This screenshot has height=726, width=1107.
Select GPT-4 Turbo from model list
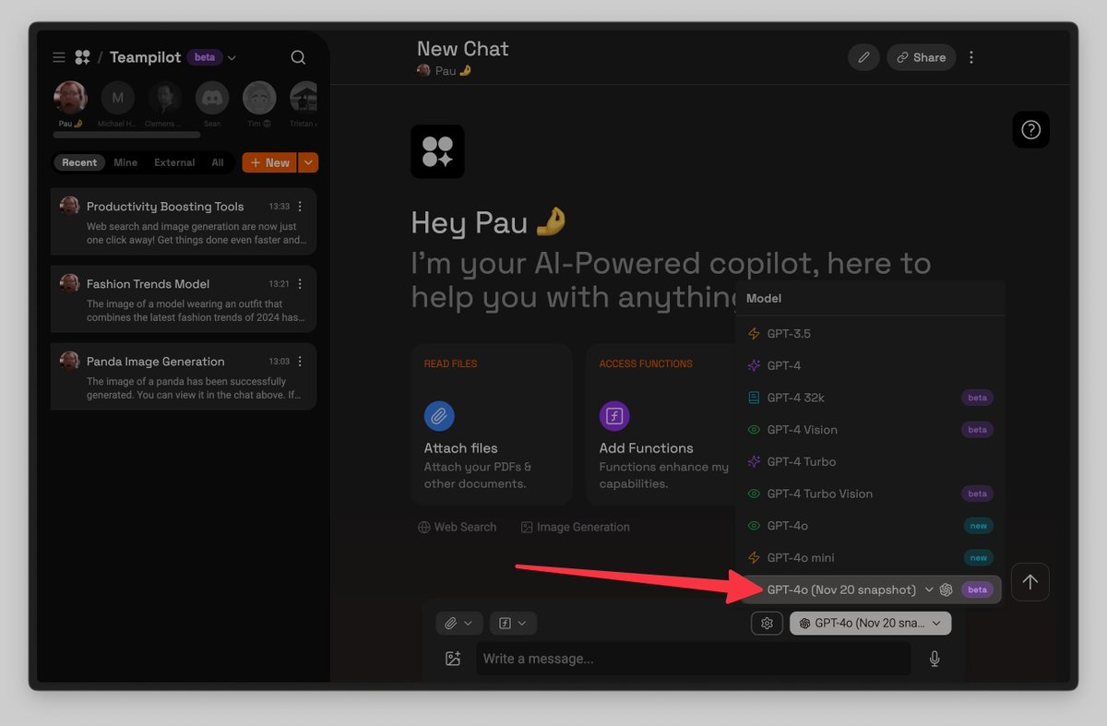870,461
